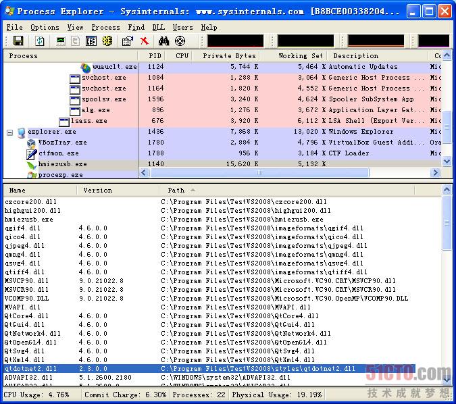Click the second black history graph
456x404 pixels.
305,41
